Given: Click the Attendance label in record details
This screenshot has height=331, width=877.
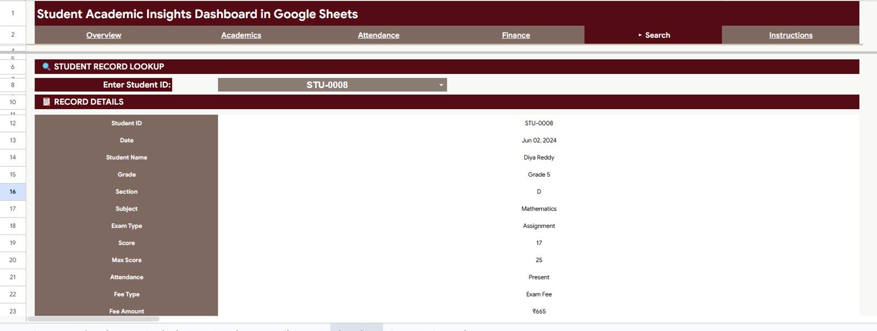Looking at the screenshot, I should click(127, 277).
